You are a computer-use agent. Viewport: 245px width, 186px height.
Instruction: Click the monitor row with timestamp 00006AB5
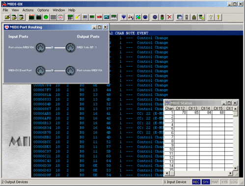[98, 113]
